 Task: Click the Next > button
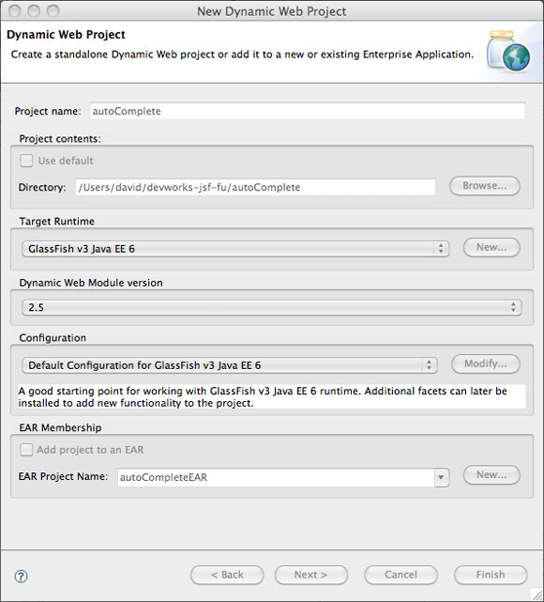click(310, 575)
